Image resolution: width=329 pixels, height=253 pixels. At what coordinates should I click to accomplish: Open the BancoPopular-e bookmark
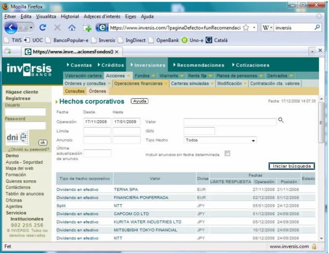pos(67,40)
